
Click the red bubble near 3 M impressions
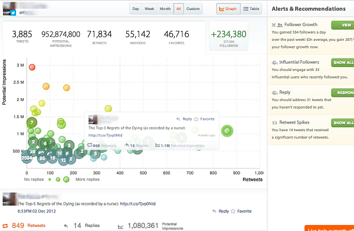(x=32, y=67)
